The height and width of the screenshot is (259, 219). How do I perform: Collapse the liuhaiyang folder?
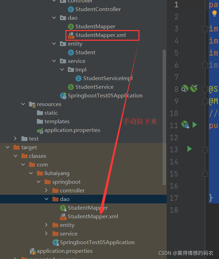[x=31, y=173]
